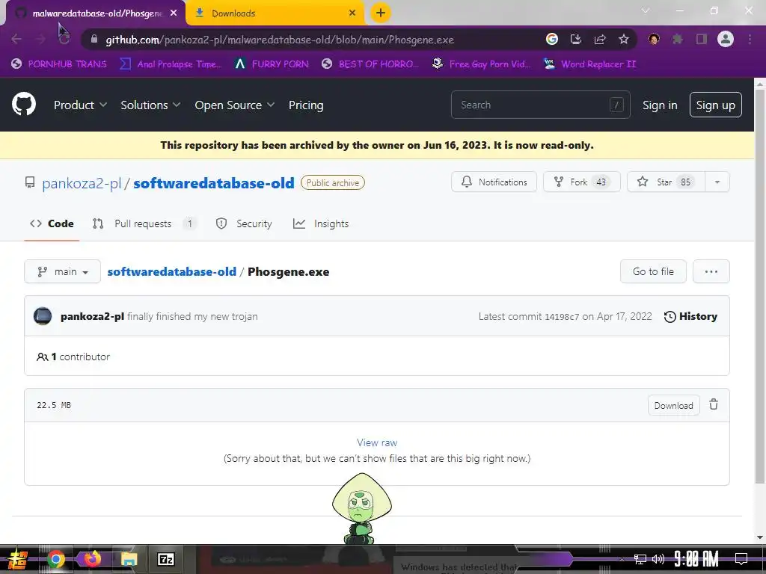766x574 pixels.
Task: Open the Word Replacer II bookmark
Action: [x=590, y=64]
